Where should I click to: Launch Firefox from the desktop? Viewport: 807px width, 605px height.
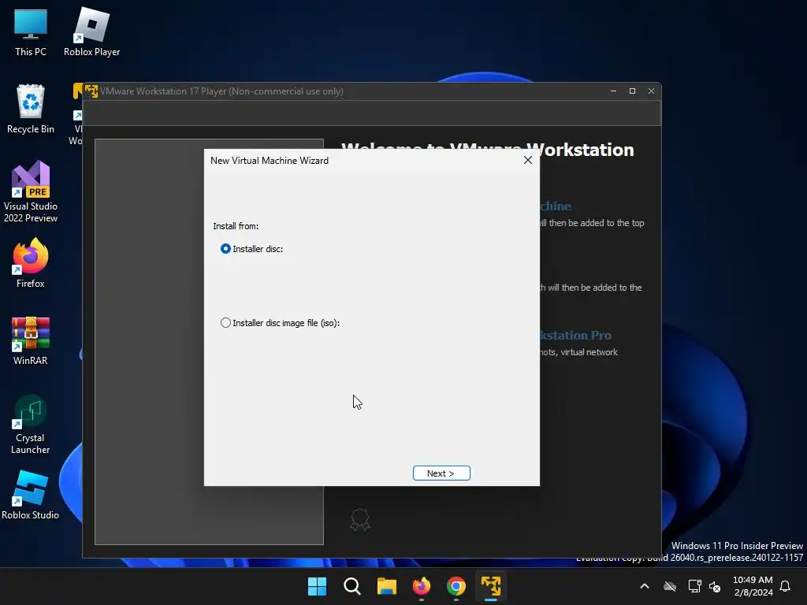[31, 263]
